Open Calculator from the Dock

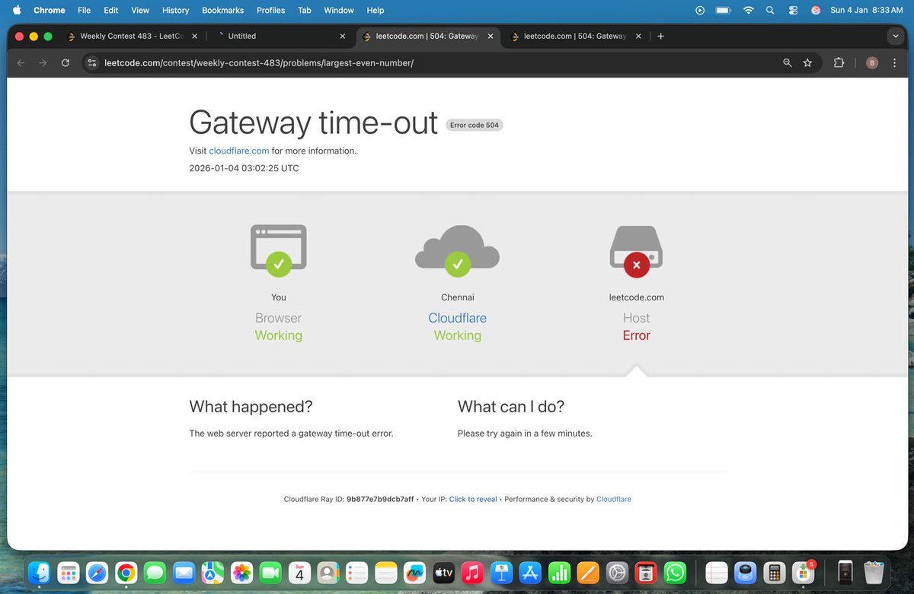pyautogui.click(x=775, y=572)
